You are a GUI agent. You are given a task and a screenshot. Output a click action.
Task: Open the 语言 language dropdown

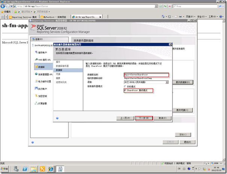(x=167, y=82)
